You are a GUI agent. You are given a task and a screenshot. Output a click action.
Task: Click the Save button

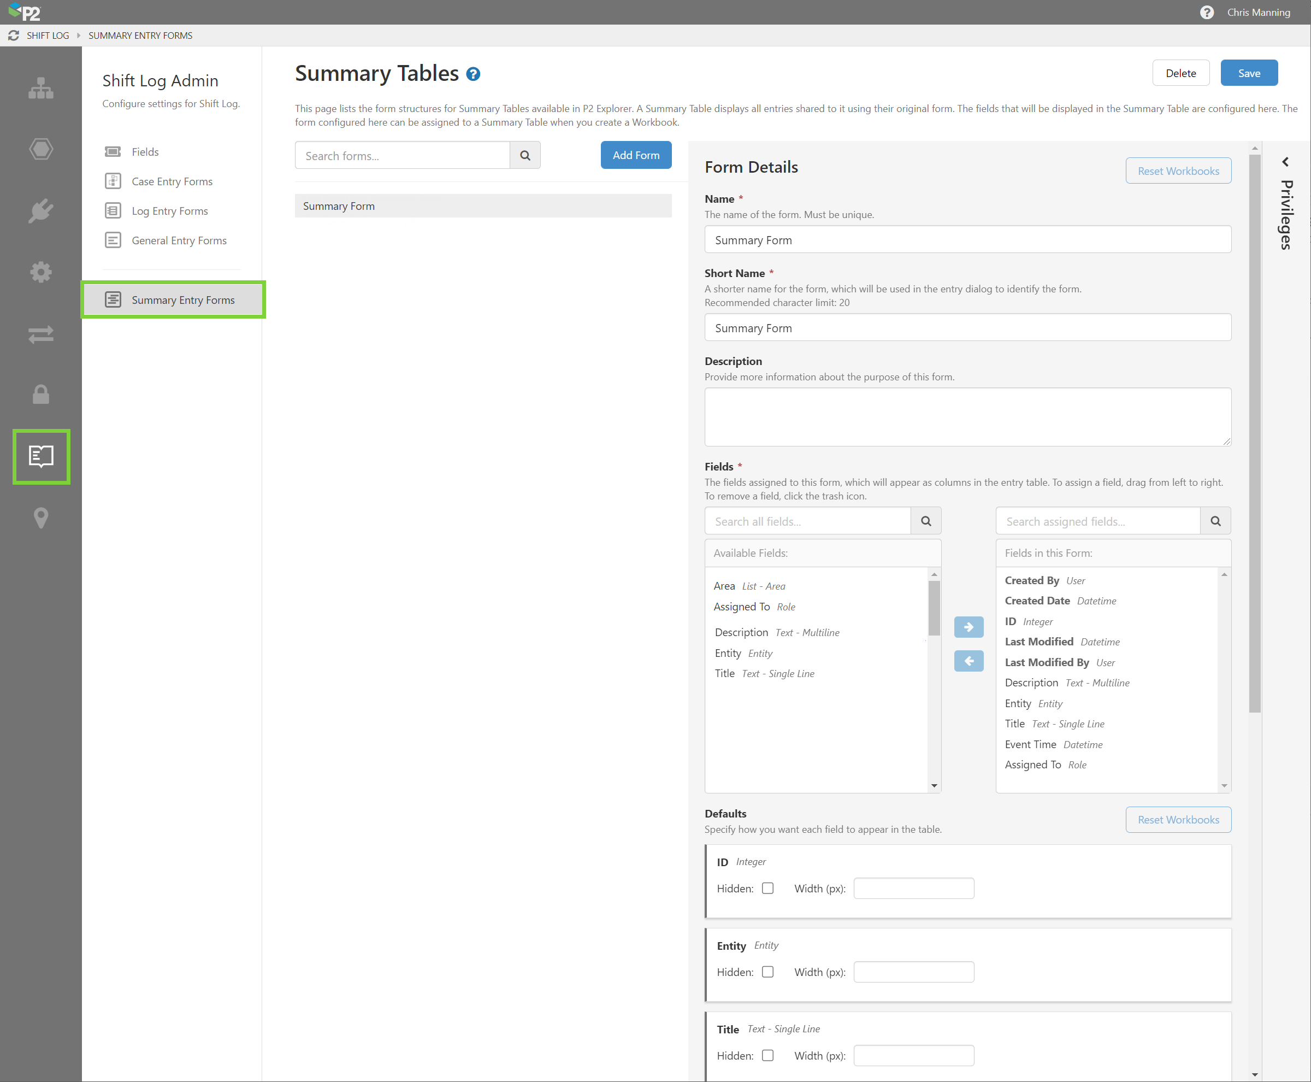[1249, 73]
